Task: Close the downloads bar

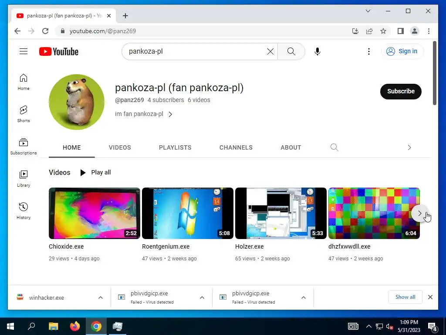Action: [430, 297]
